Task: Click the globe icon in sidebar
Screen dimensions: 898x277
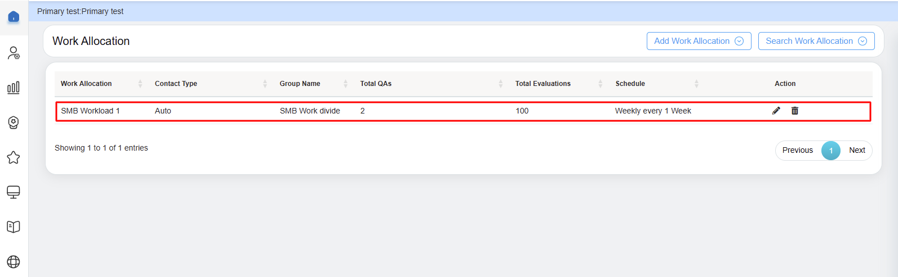Action: [x=14, y=262]
